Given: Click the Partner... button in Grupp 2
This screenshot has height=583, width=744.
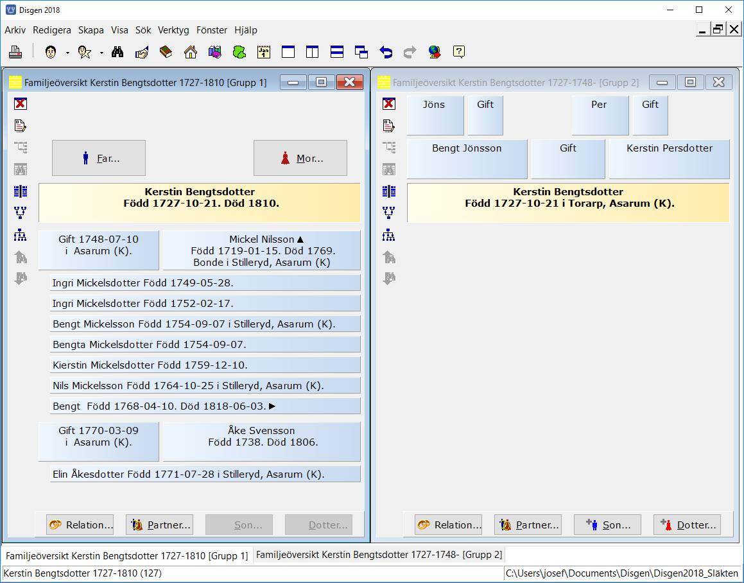Looking at the screenshot, I should pos(528,525).
